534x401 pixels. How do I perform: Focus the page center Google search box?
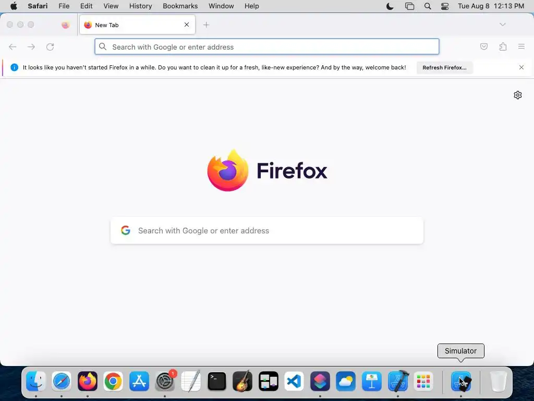click(267, 230)
